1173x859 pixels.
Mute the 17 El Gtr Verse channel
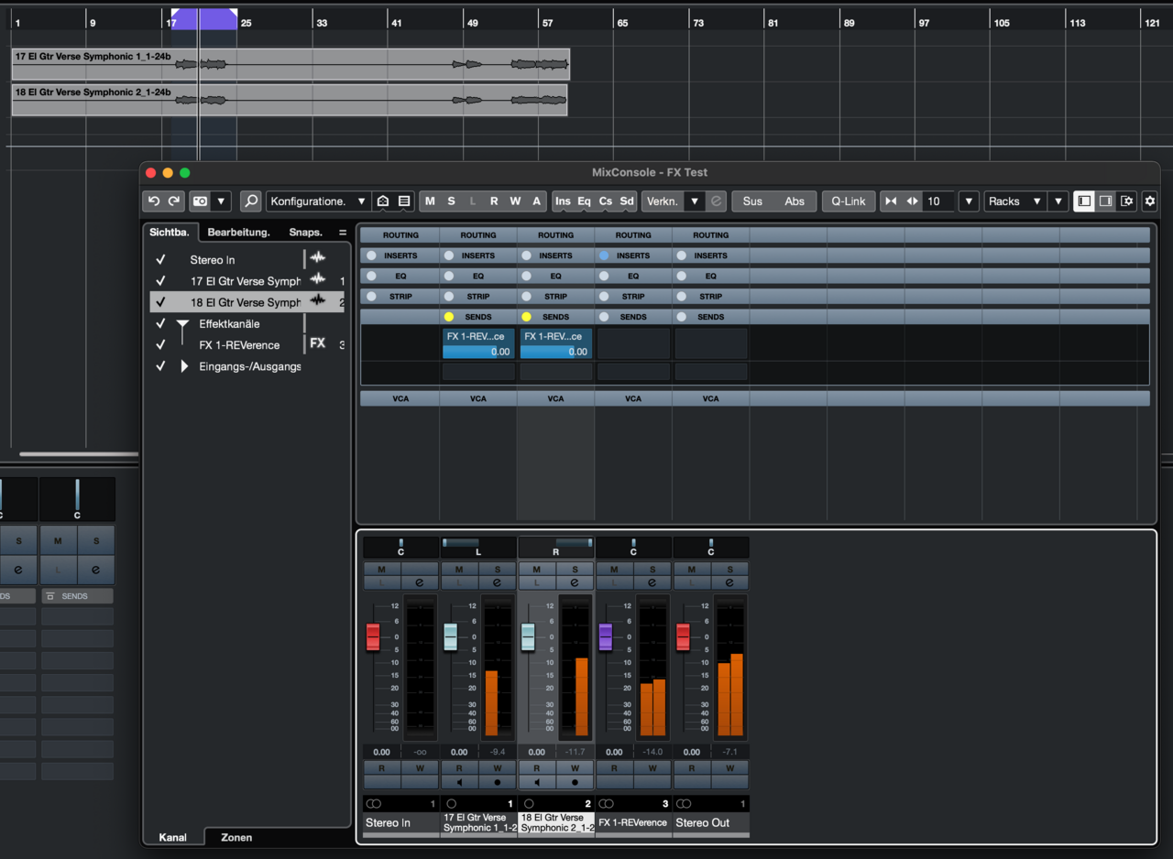tap(459, 570)
